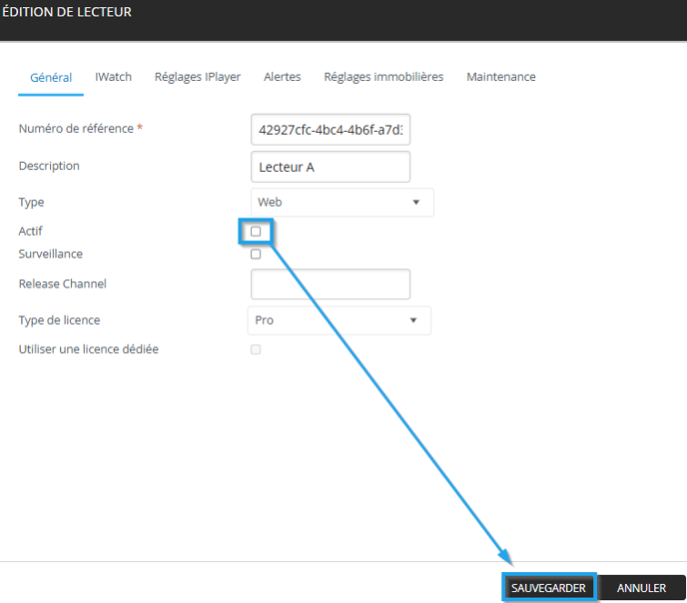Toggle the Surveillance checkbox
The image size is (687, 603).
coord(256,254)
